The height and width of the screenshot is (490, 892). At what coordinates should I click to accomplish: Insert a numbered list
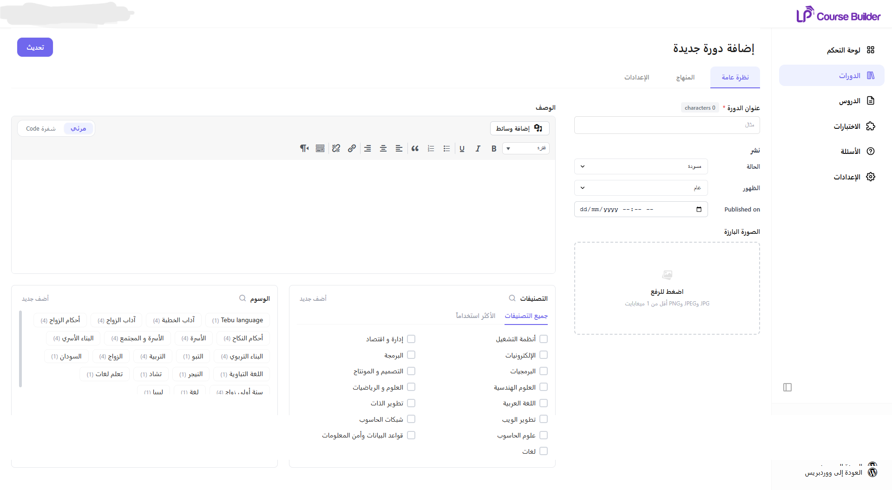tap(431, 149)
